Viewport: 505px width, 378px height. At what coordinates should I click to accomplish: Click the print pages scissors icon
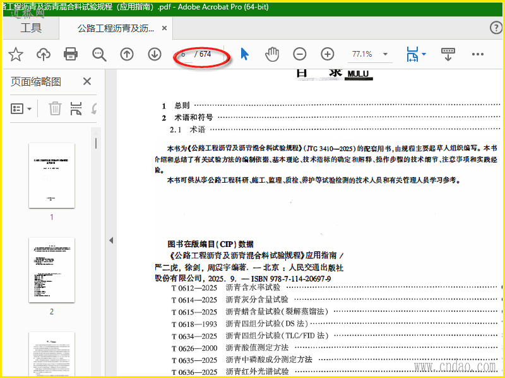pyautogui.click(x=76, y=108)
